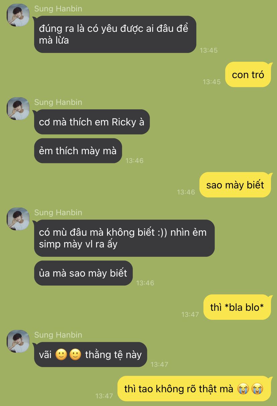This screenshot has height=406, width=277.
Task: Click Sung Hanbin name above 'vãi' message
Action: [58, 335]
